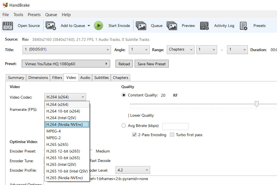Choose H.265 (x265) codec option
This screenshot has width=277, height=185.
[67, 144]
